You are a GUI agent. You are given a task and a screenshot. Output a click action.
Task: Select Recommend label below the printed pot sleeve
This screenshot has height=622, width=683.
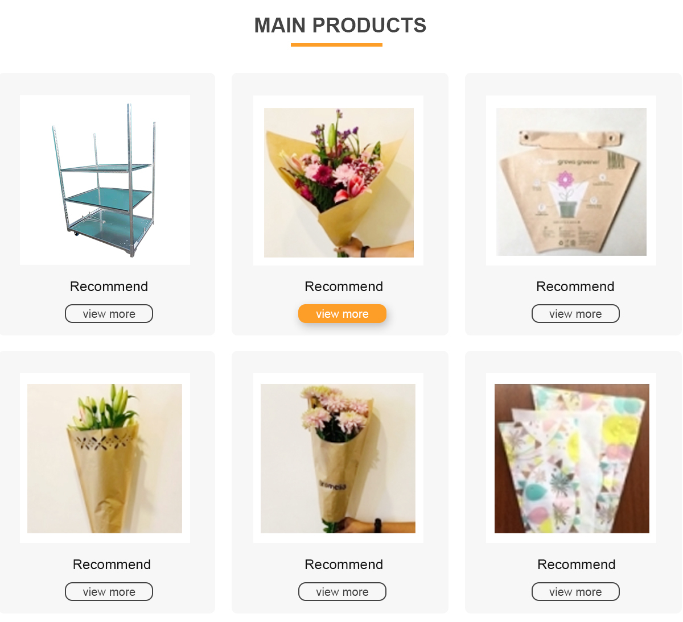tap(575, 287)
